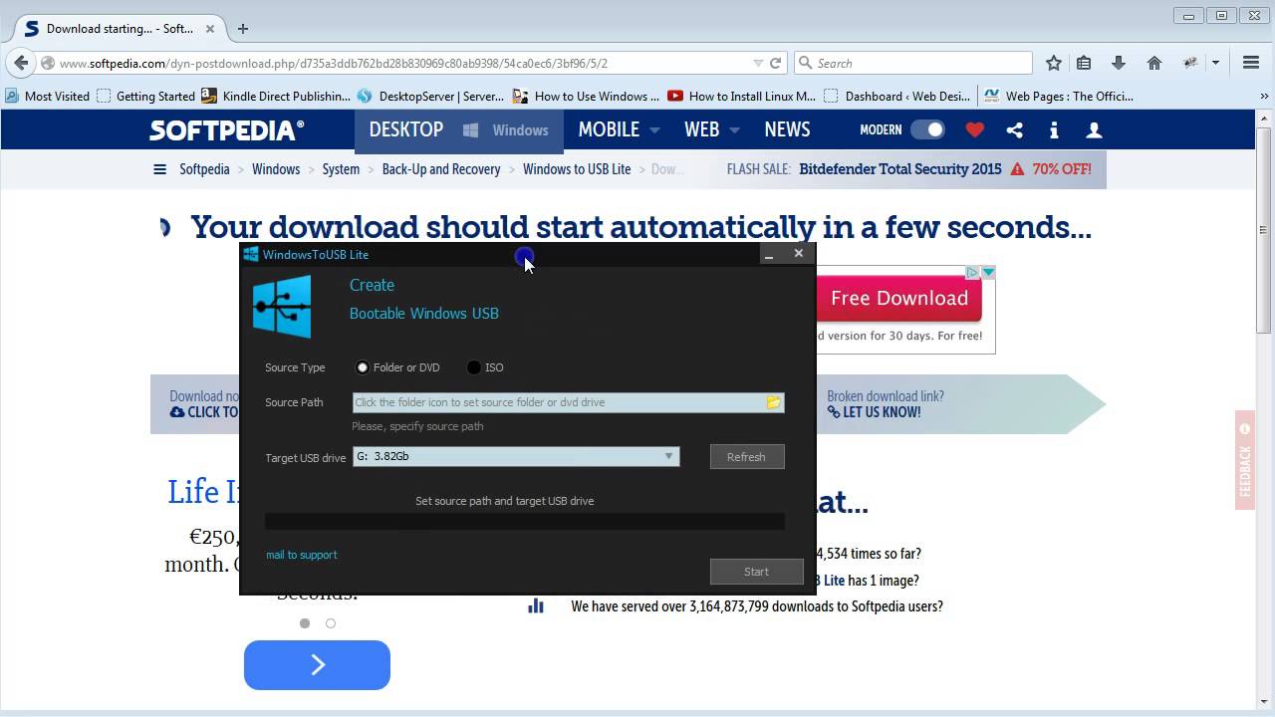This screenshot has height=717, width=1275.
Task: Open the Getting Started bookmark
Action: tap(145, 97)
